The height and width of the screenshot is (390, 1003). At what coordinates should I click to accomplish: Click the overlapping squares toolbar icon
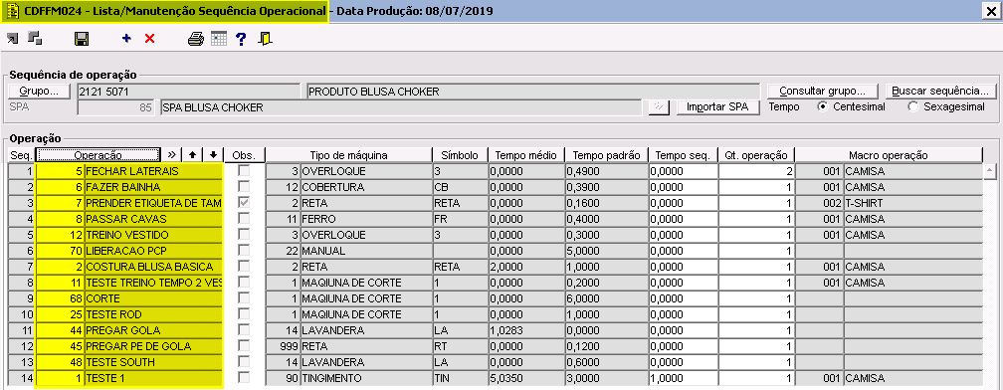(35, 39)
